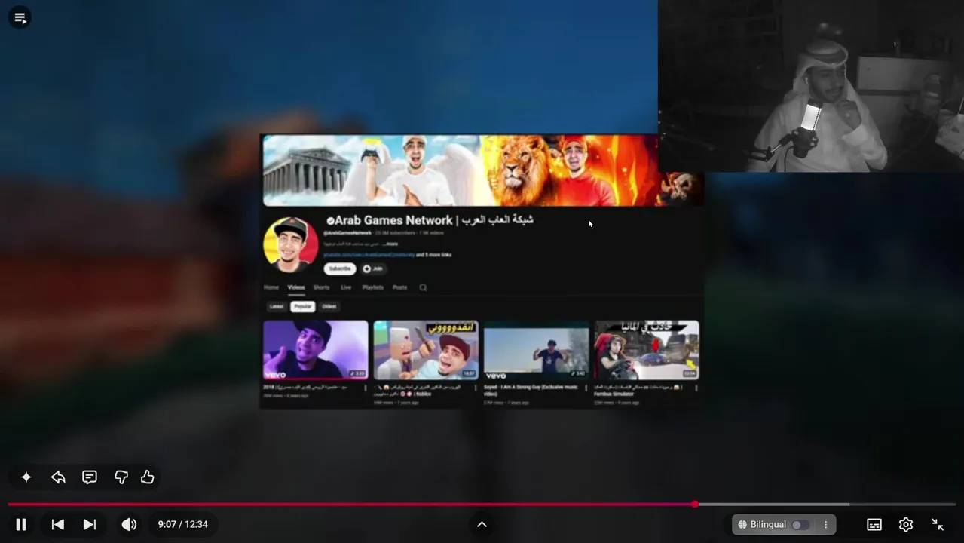Click the red progress bar scrubber handle

695,504
